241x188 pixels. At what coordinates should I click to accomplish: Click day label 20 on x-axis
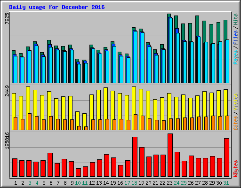[x=148, y=183]
